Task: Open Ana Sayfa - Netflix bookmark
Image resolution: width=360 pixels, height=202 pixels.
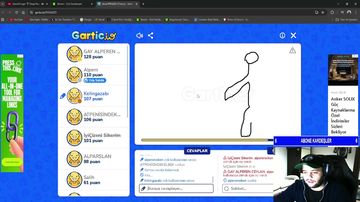Action: click(x=37, y=20)
